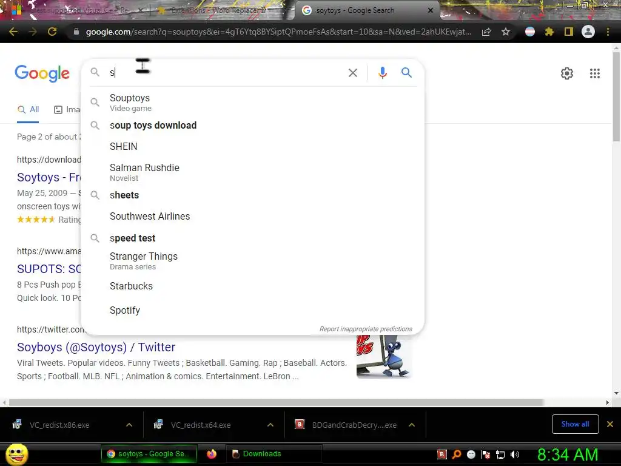Switch to Downloads taskbar window

coord(274,454)
